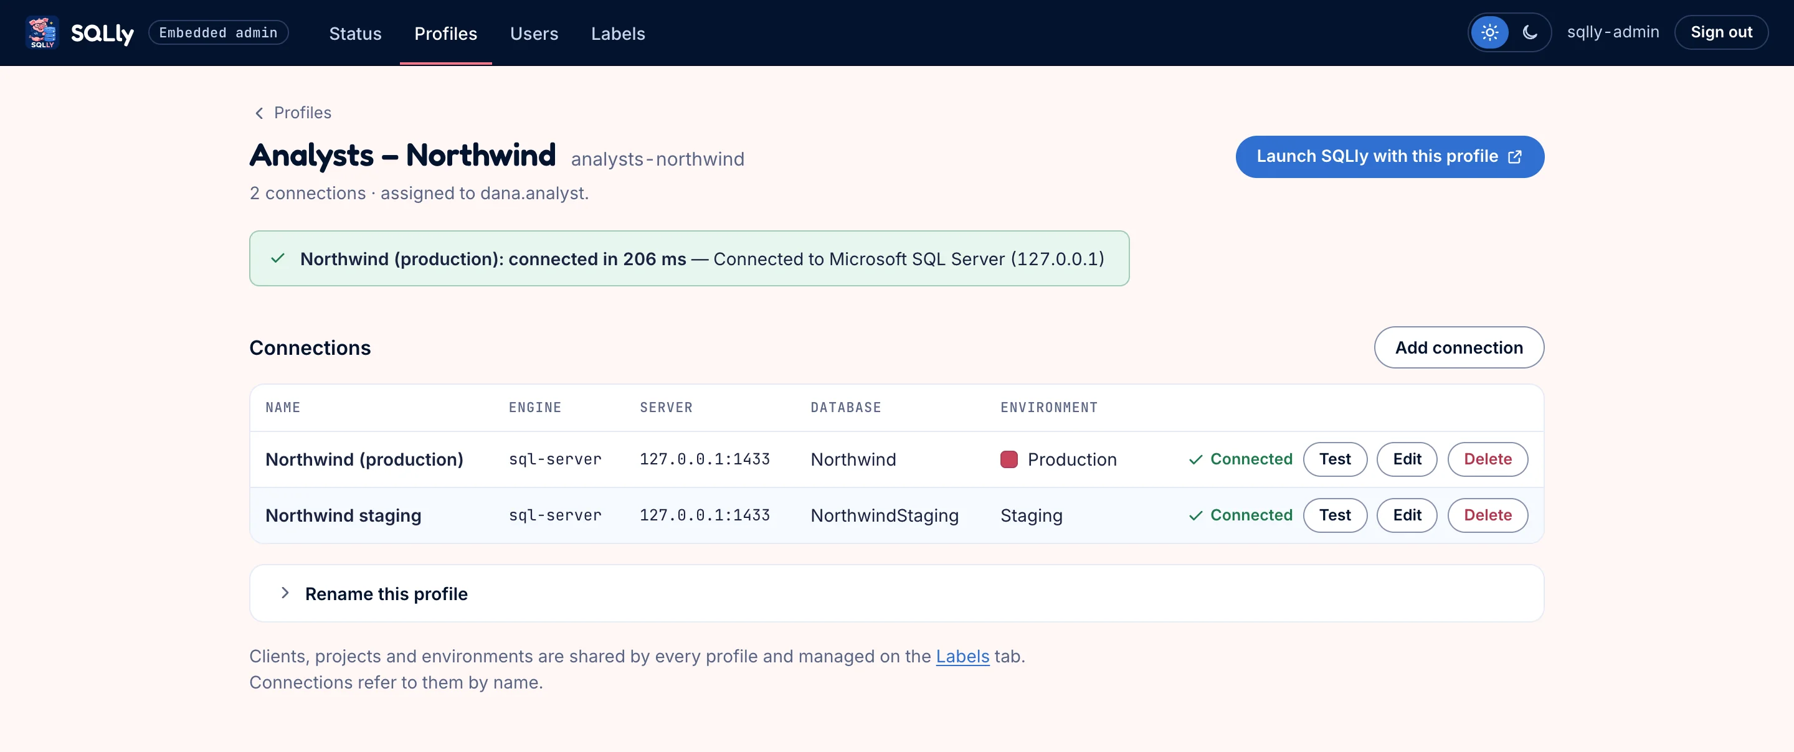Click external link icon on Launch button
The image size is (1794, 752).
coord(1515,157)
